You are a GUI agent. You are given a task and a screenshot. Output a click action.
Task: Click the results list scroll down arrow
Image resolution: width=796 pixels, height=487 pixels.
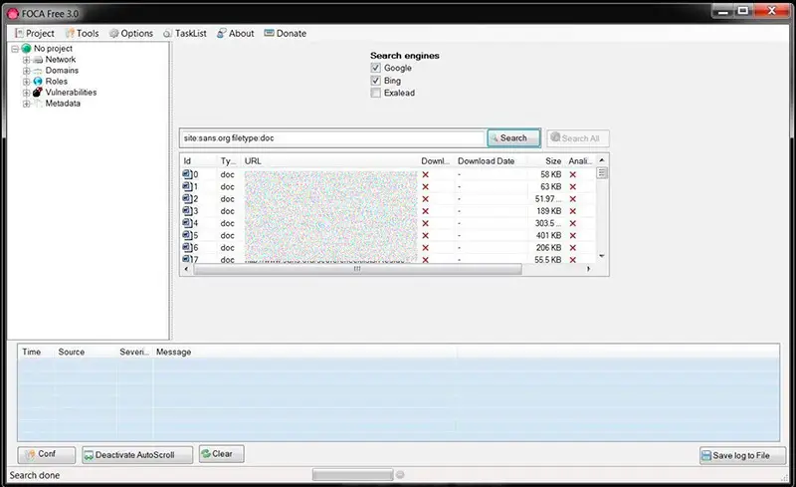coord(602,256)
